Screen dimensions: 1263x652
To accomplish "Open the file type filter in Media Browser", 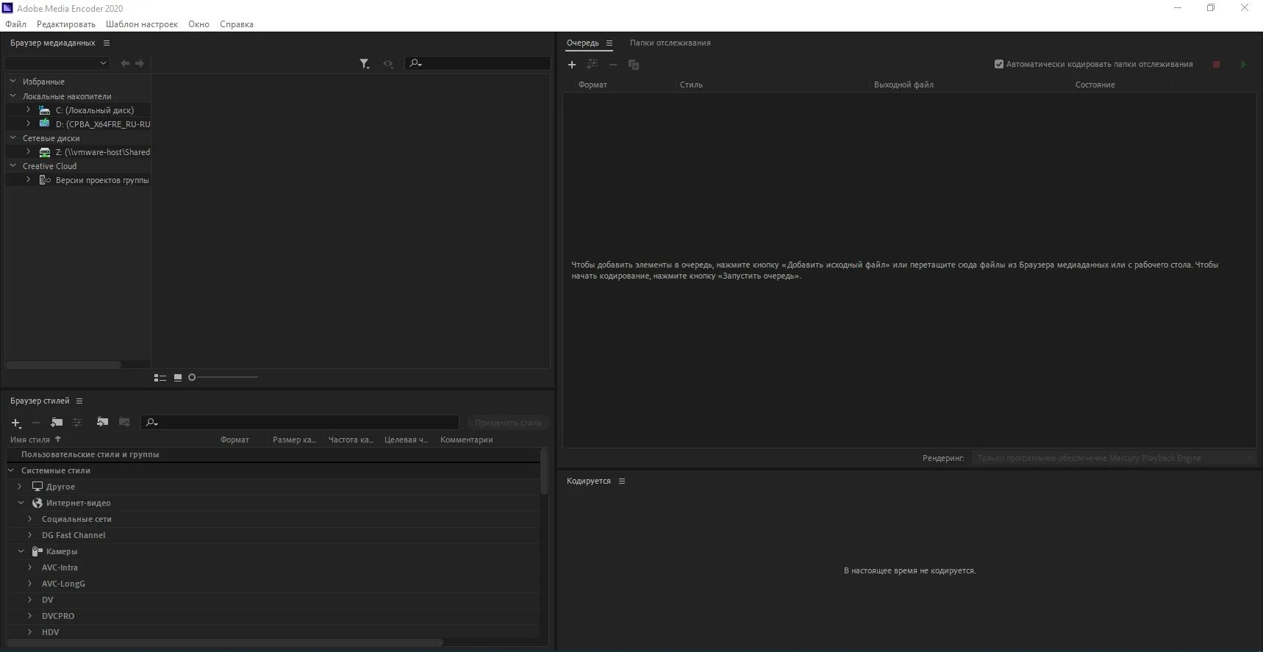I will (365, 64).
